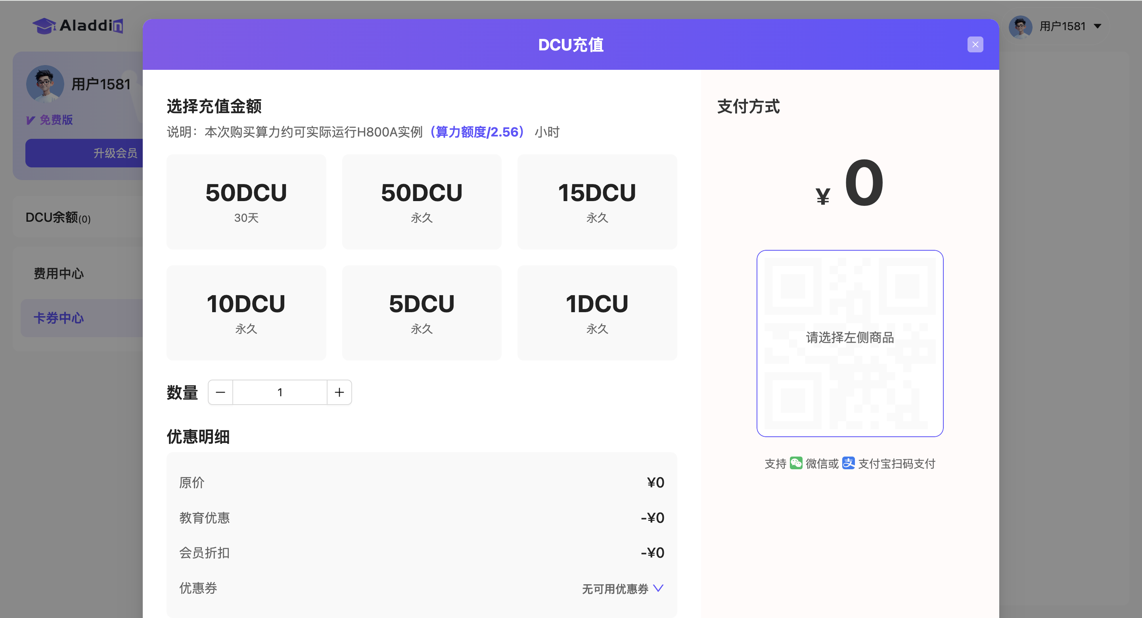Click the WeChat pay icon
This screenshot has width=1142, height=618.
(796, 463)
